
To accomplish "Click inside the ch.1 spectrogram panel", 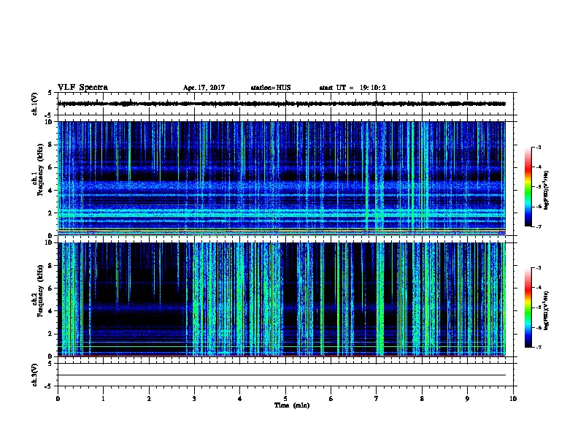I will point(282,178).
